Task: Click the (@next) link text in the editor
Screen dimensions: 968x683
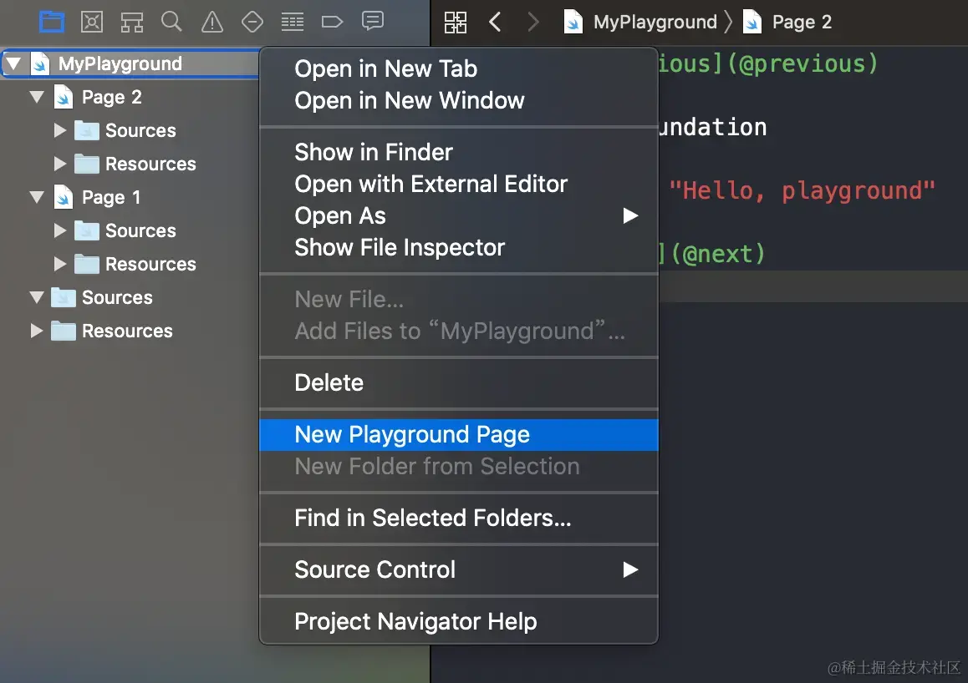Action: coord(718,253)
